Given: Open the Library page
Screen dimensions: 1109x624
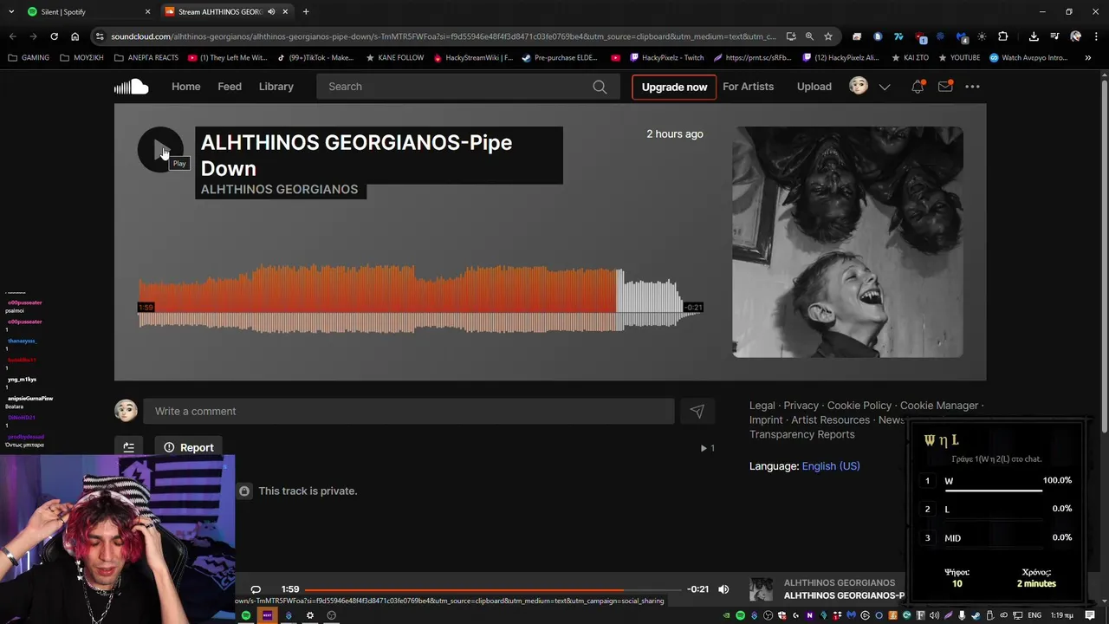Looking at the screenshot, I should pos(276,87).
